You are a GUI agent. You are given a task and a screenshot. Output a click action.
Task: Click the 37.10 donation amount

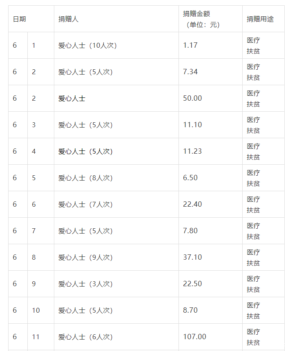pyautogui.click(x=192, y=257)
